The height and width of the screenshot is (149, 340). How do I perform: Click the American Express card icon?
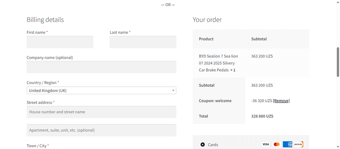coord(287,144)
